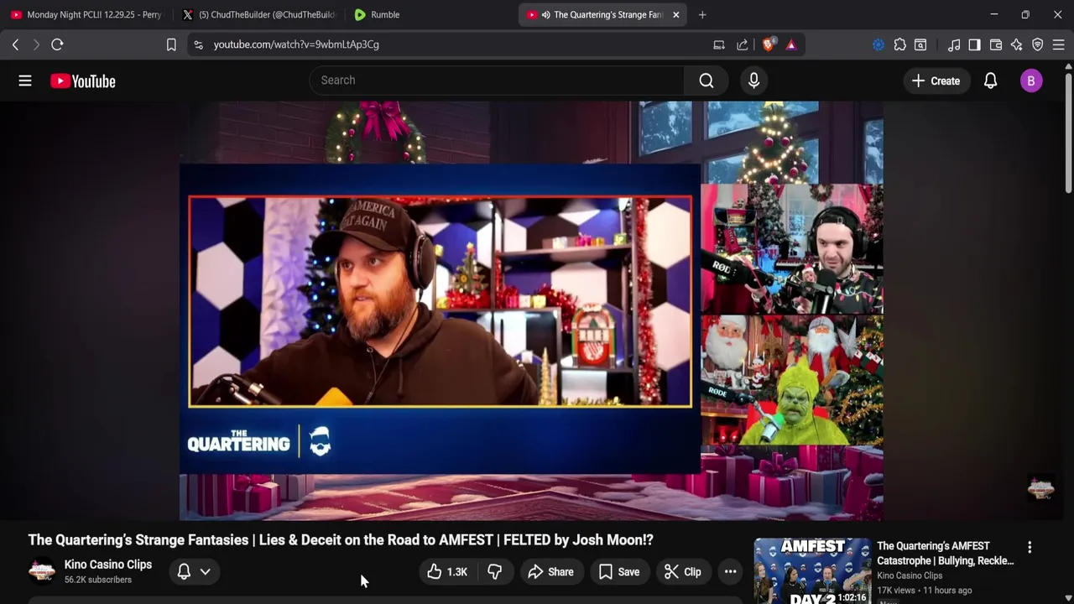
Task: Open the tab search icon in toolbar
Action: coord(920,44)
